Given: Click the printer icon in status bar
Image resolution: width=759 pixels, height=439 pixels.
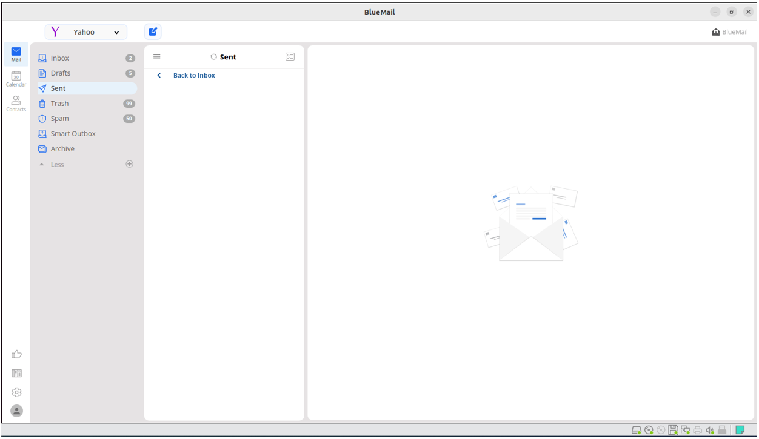Looking at the screenshot, I should click(697, 431).
